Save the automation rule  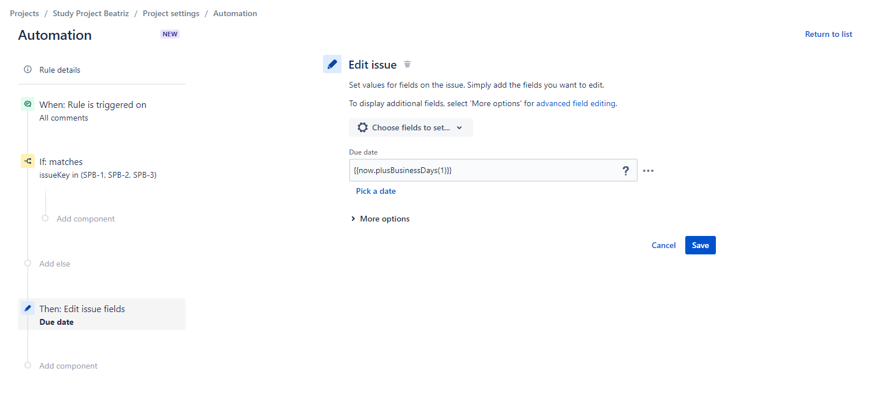[700, 245]
